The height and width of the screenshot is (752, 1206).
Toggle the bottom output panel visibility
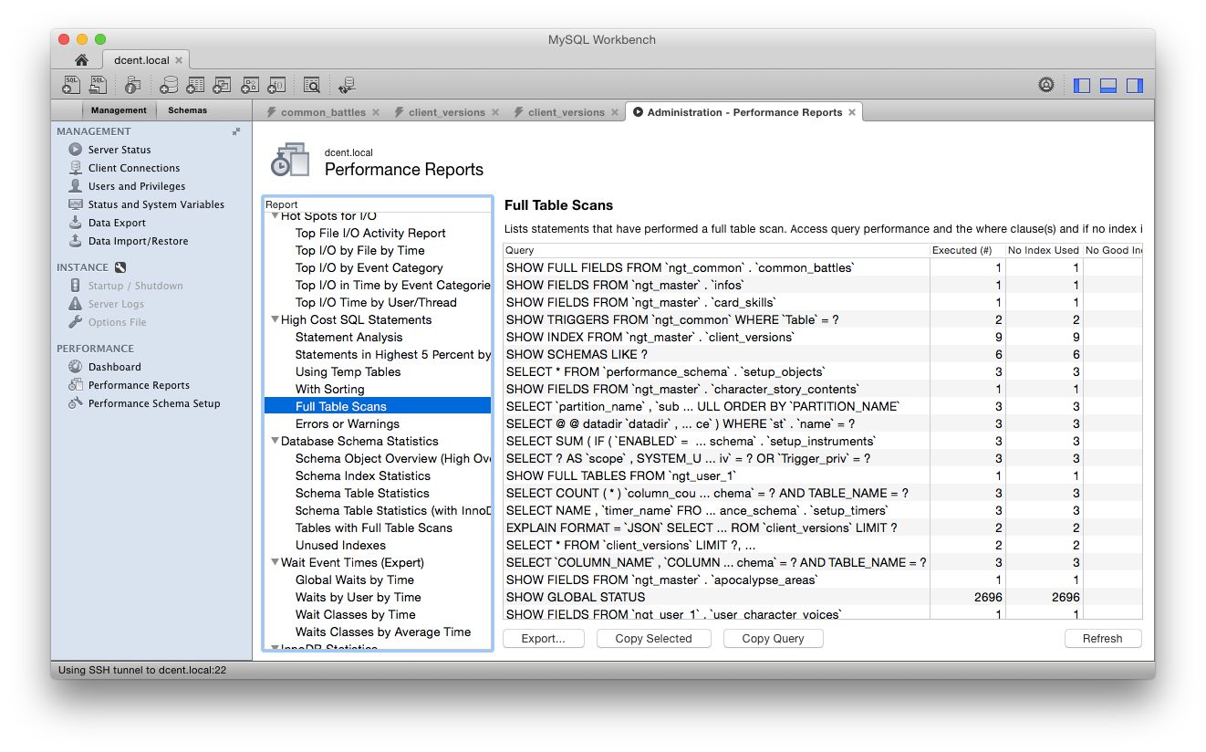coord(1108,85)
